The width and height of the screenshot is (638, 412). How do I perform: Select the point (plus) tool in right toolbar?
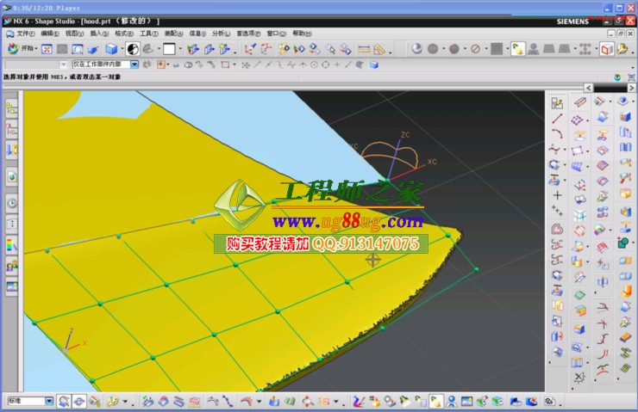[557, 195]
